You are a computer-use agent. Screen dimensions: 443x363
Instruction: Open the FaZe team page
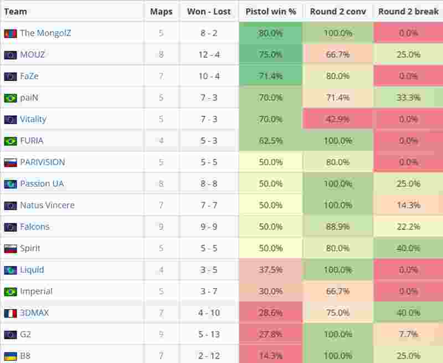[29, 76]
